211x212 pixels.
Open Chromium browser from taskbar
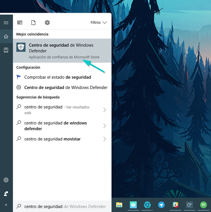click(x=147, y=205)
